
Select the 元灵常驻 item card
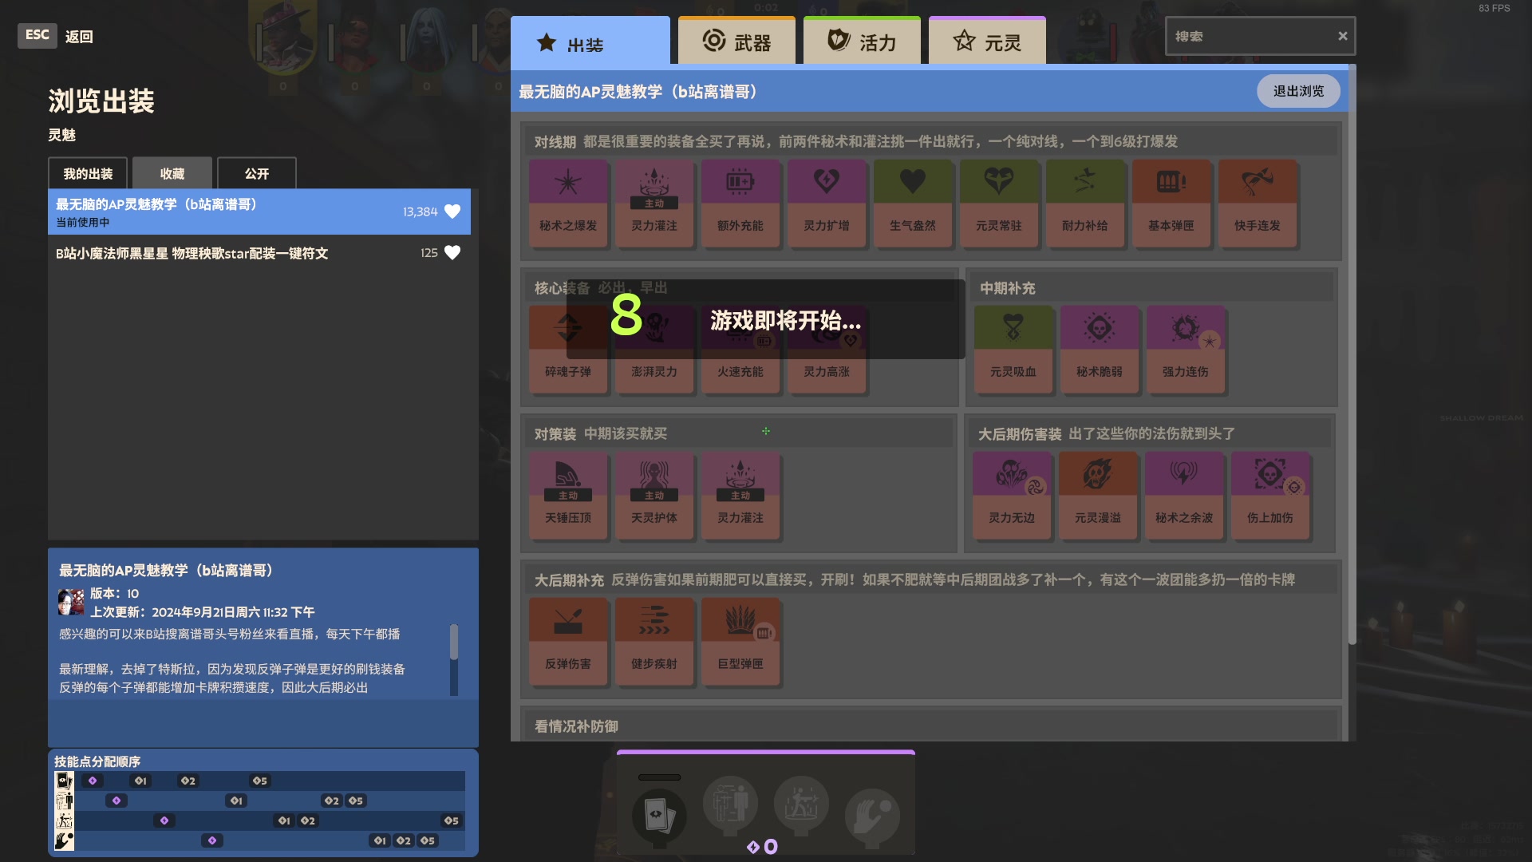point(999,204)
